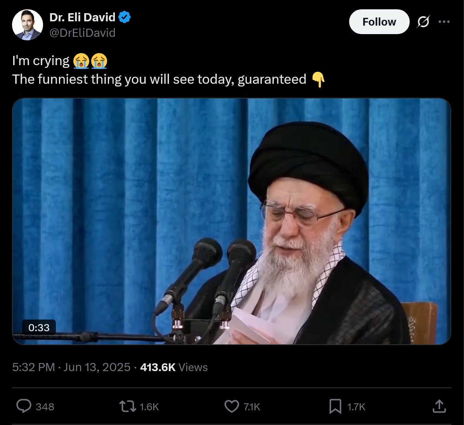Click the 1.7K bookmarks count
This screenshot has width=464, height=425.
[356, 407]
